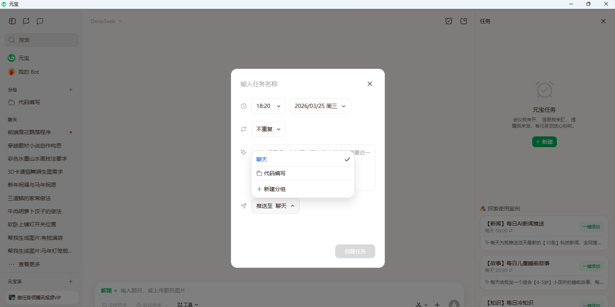Collapse the 推送至 聊天 dropdown
The image size is (615, 307).
[275, 206]
